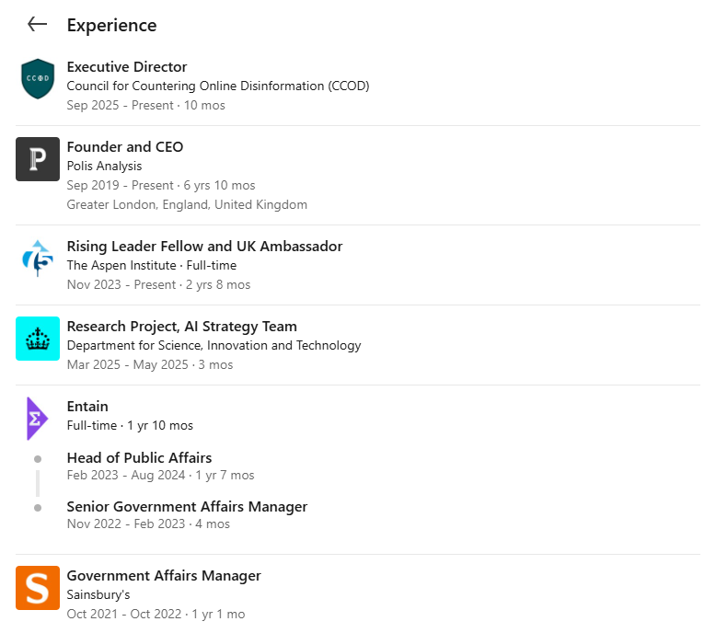Open Department for Science, Innovation and Technology
The image size is (716, 633).
pyautogui.click(x=214, y=345)
